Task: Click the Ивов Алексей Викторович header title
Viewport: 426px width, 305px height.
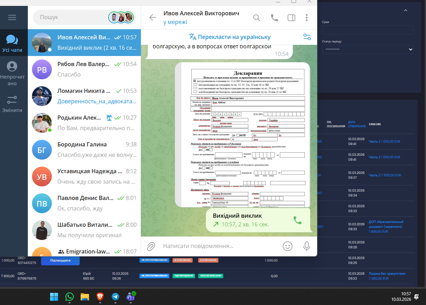Action: (201, 13)
